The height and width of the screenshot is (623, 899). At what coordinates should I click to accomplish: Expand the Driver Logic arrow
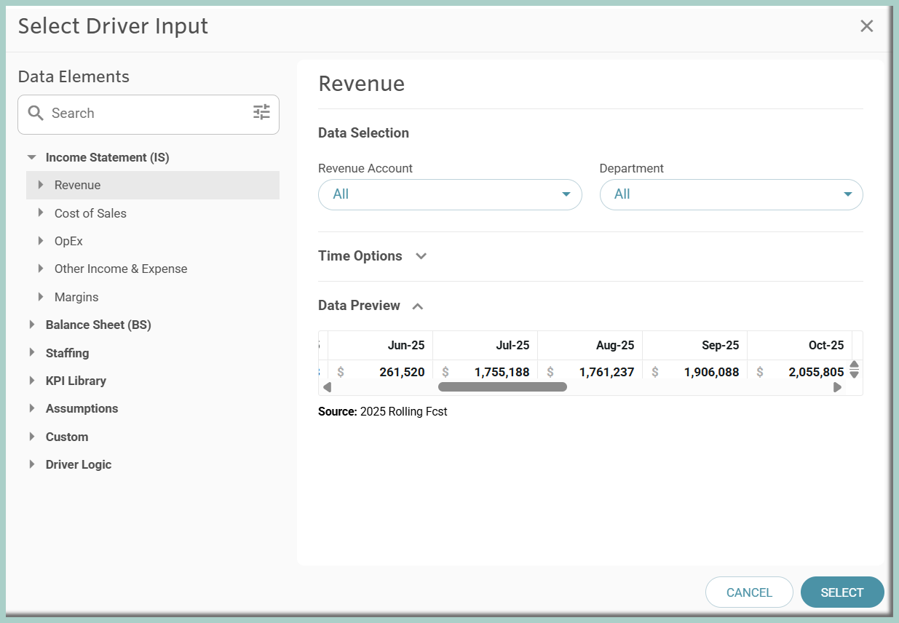coord(31,464)
